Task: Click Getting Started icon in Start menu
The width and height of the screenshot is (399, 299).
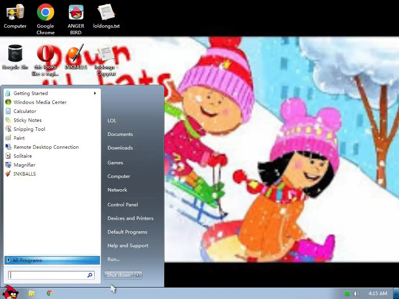Action: [8, 93]
